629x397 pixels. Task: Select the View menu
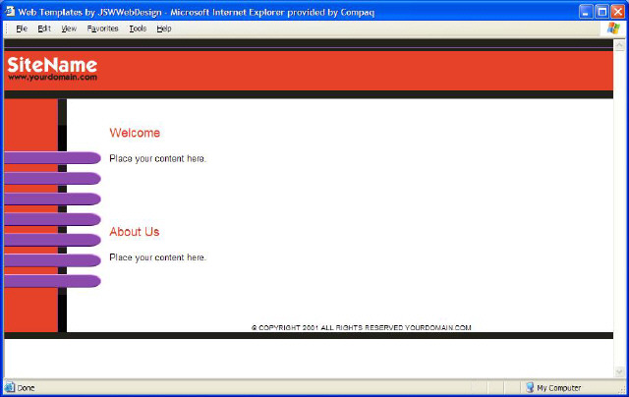point(69,28)
